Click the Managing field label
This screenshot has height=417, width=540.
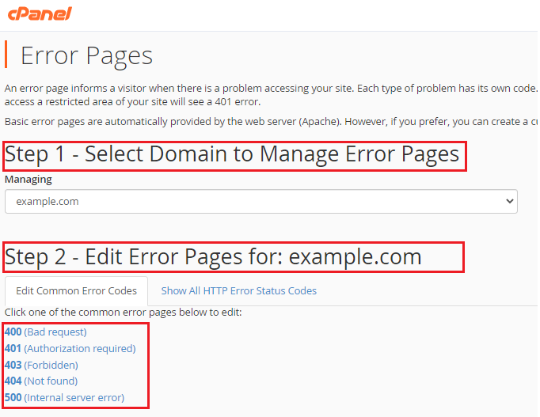pos(29,180)
